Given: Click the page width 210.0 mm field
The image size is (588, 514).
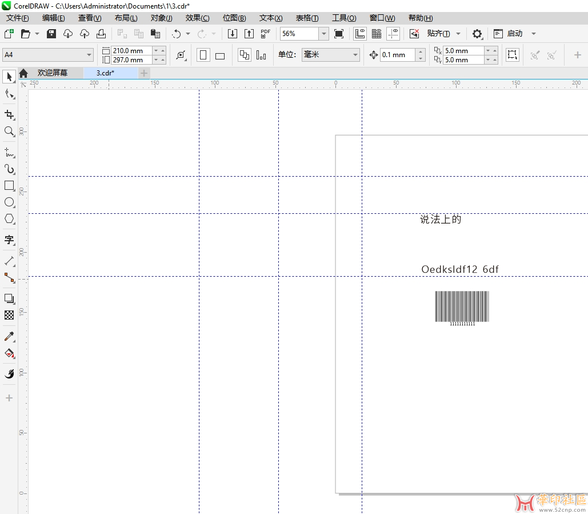Looking at the screenshot, I should click(x=131, y=51).
